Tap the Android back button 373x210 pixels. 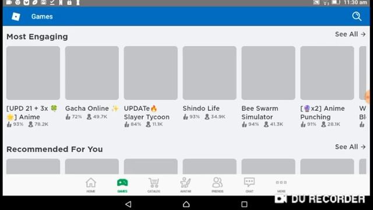[x=128, y=204]
